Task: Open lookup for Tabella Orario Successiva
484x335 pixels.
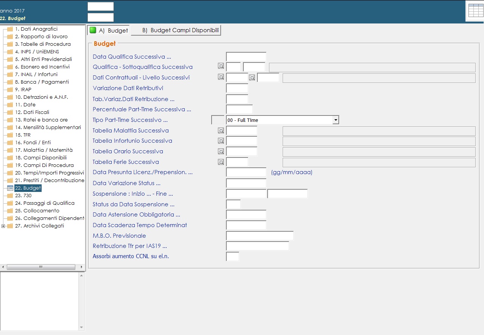Action: [221, 151]
